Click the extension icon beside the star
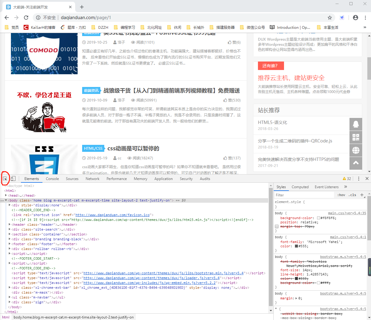The height and width of the screenshot is (320, 371). 342,18
